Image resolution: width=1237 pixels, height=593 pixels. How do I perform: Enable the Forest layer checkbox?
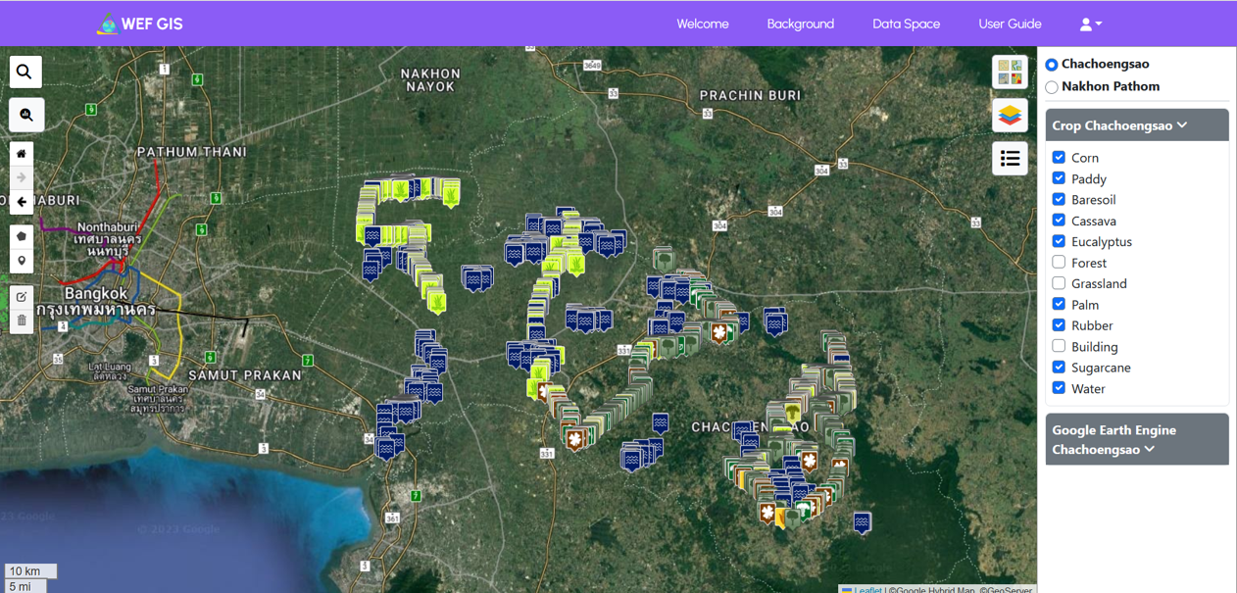(1059, 263)
